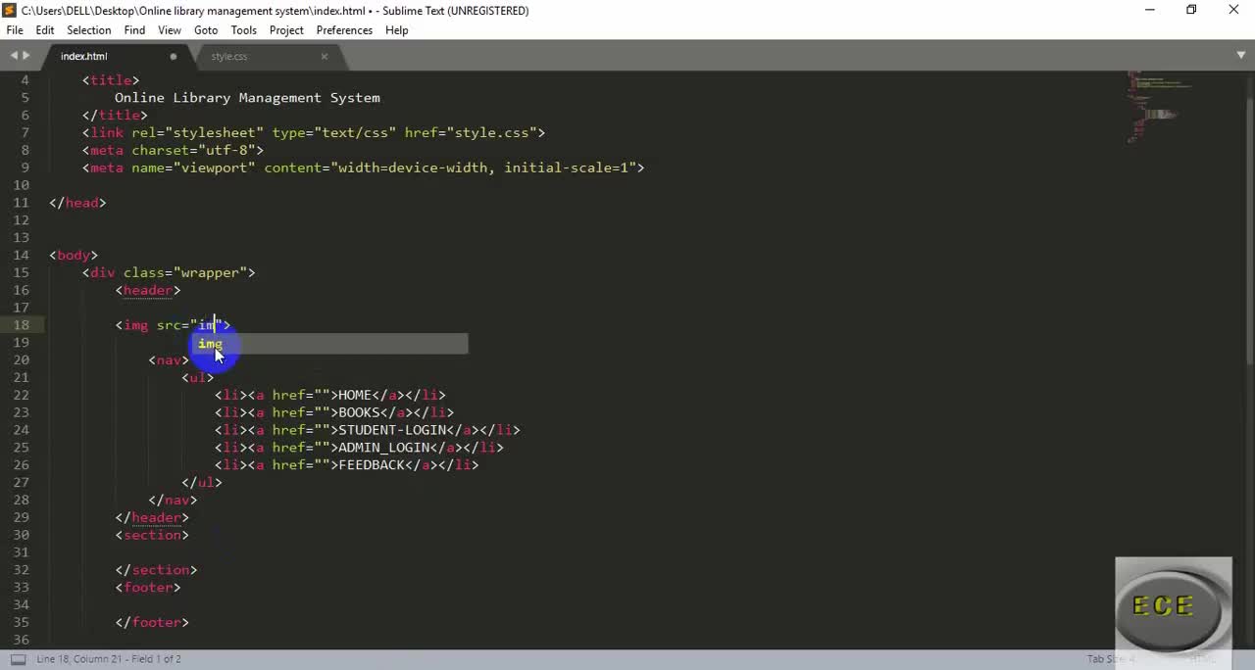
Task: Click the div class wrapper line
Action: point(169,273)
